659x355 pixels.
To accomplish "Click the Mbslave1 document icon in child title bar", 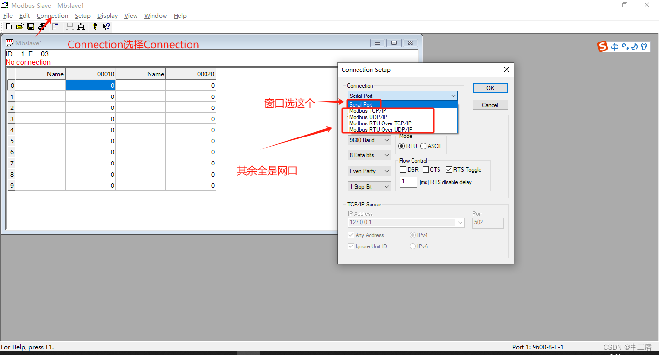I will pyautogui.click(x=9, y=43).
